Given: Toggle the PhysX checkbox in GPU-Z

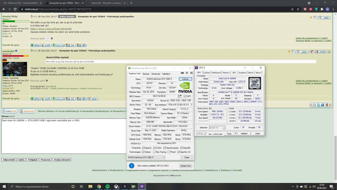Looking at the screenshot, I should click(x=168, y=152).
